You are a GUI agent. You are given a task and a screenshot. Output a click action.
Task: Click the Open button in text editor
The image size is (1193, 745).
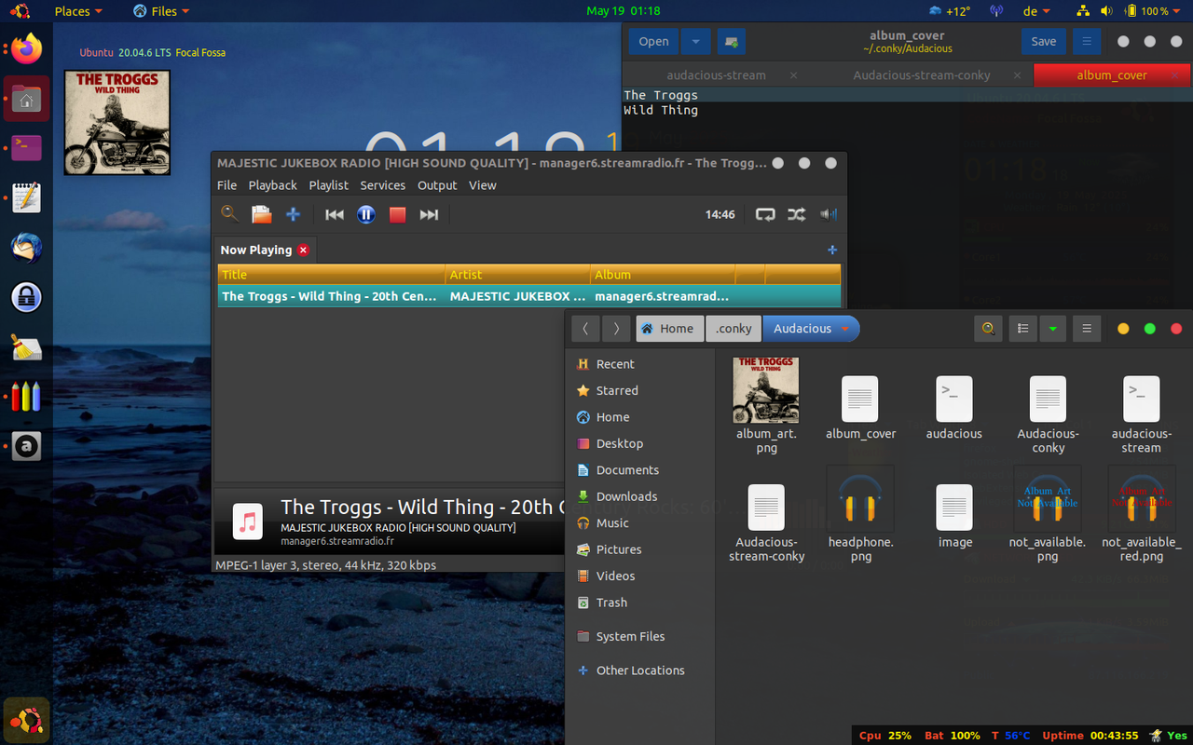(653, 41)
